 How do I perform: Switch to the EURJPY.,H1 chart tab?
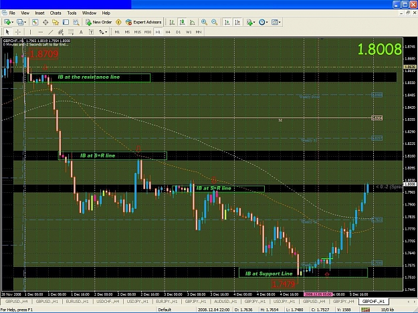click(167, 302)
